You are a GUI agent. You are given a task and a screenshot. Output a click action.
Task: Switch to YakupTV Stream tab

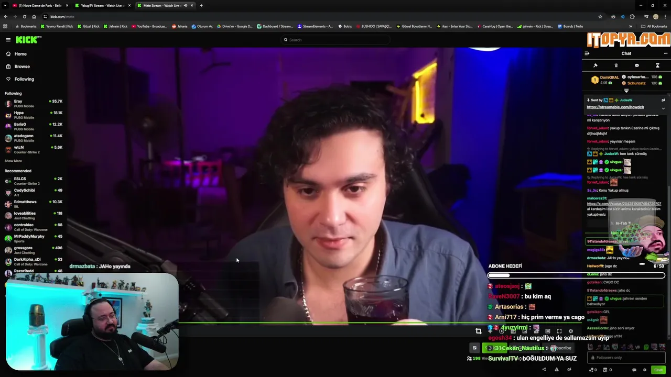click(102, 5)
